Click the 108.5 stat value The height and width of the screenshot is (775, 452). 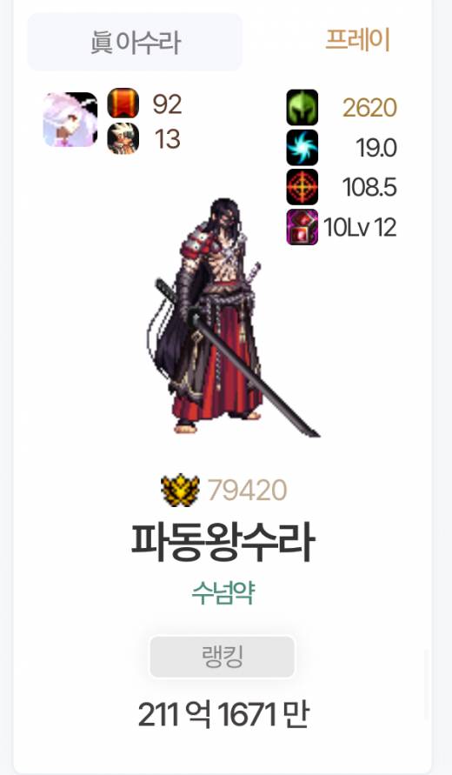tap(369, 188)
